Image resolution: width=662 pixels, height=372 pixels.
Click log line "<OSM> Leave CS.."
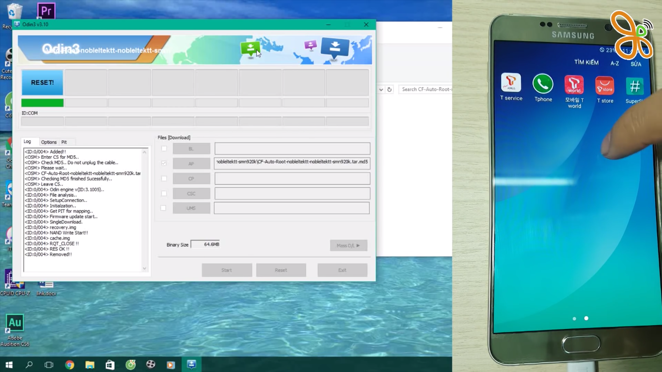tap(44, 184)
